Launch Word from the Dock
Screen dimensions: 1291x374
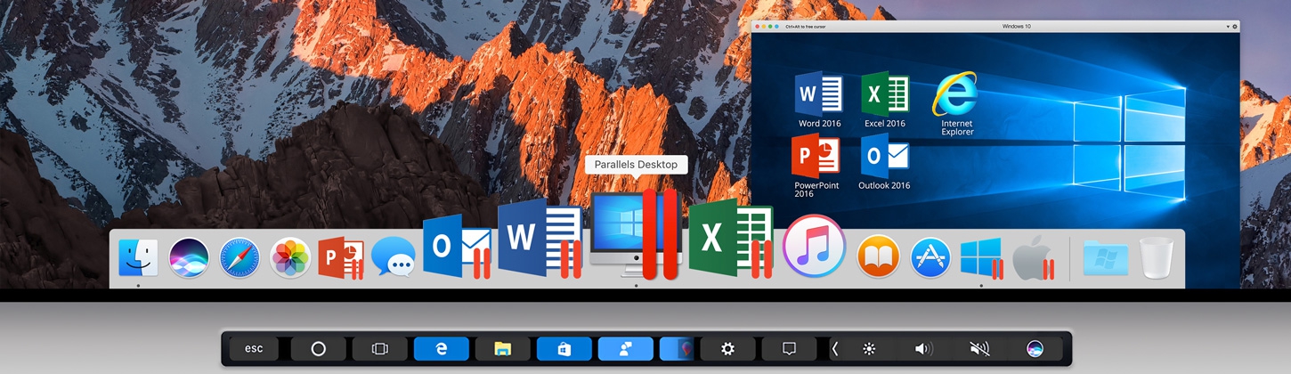[540, 238]
